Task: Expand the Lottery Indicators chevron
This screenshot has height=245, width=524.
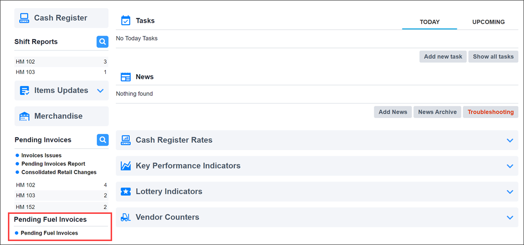Action: (x=510, y=192)
